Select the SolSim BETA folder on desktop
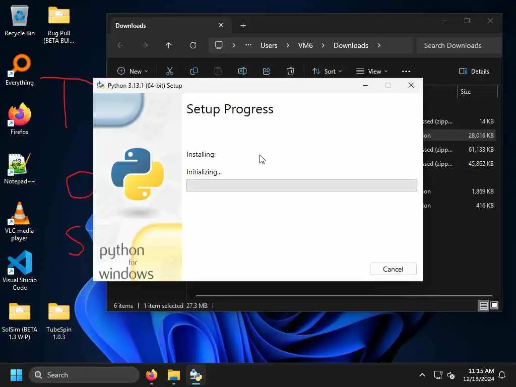This screenshot has width=516, height=387. pos(20,321)
